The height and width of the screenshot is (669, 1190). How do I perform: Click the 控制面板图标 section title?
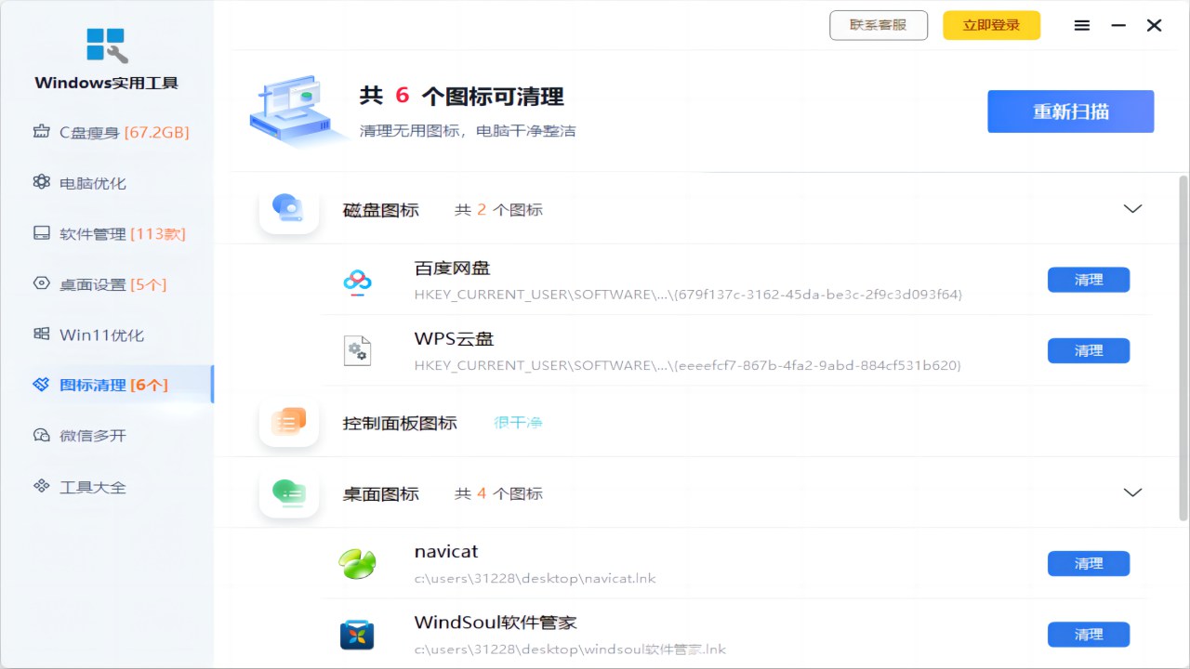point(400,423)
